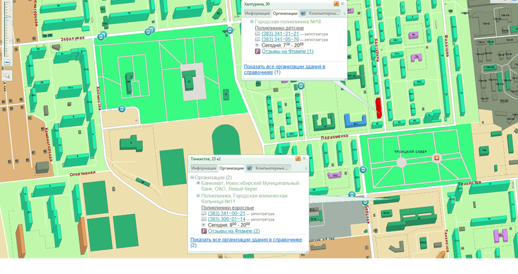Click phone number (383) 341-21-21
The width and height of the screenshot is (518, 274).
(x=280, y=34)
